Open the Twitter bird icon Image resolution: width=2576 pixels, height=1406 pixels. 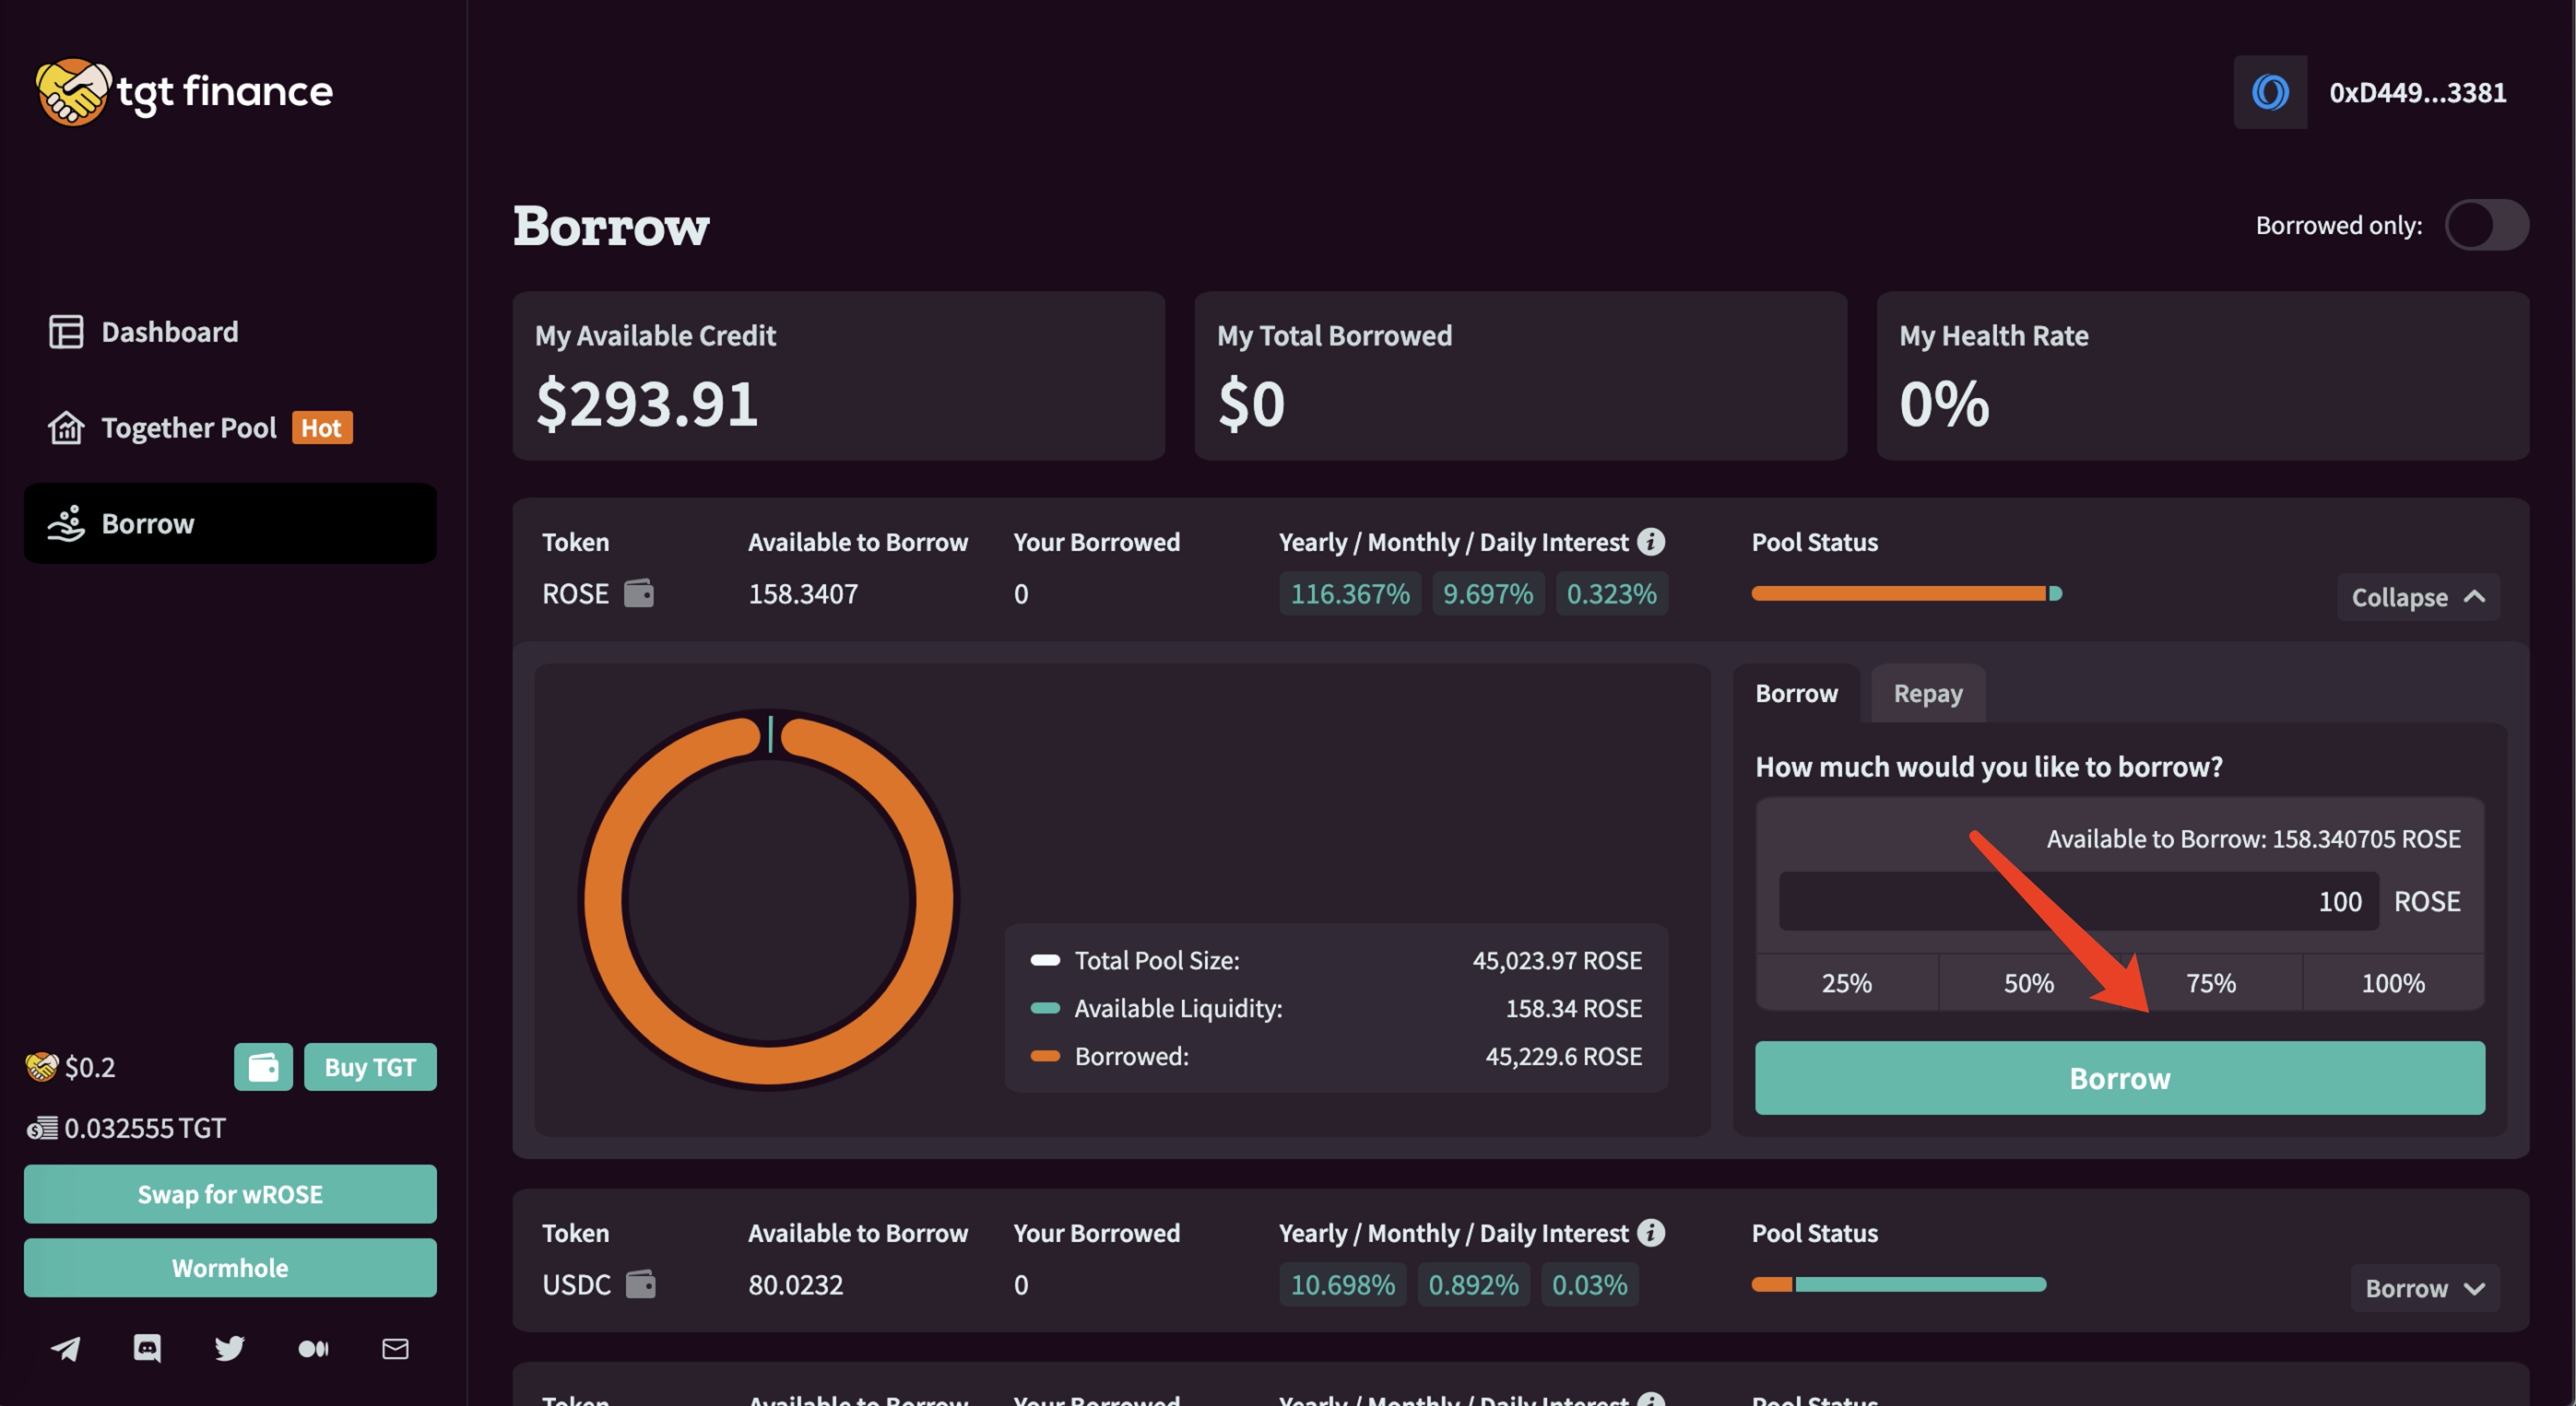pos(229,1348)
